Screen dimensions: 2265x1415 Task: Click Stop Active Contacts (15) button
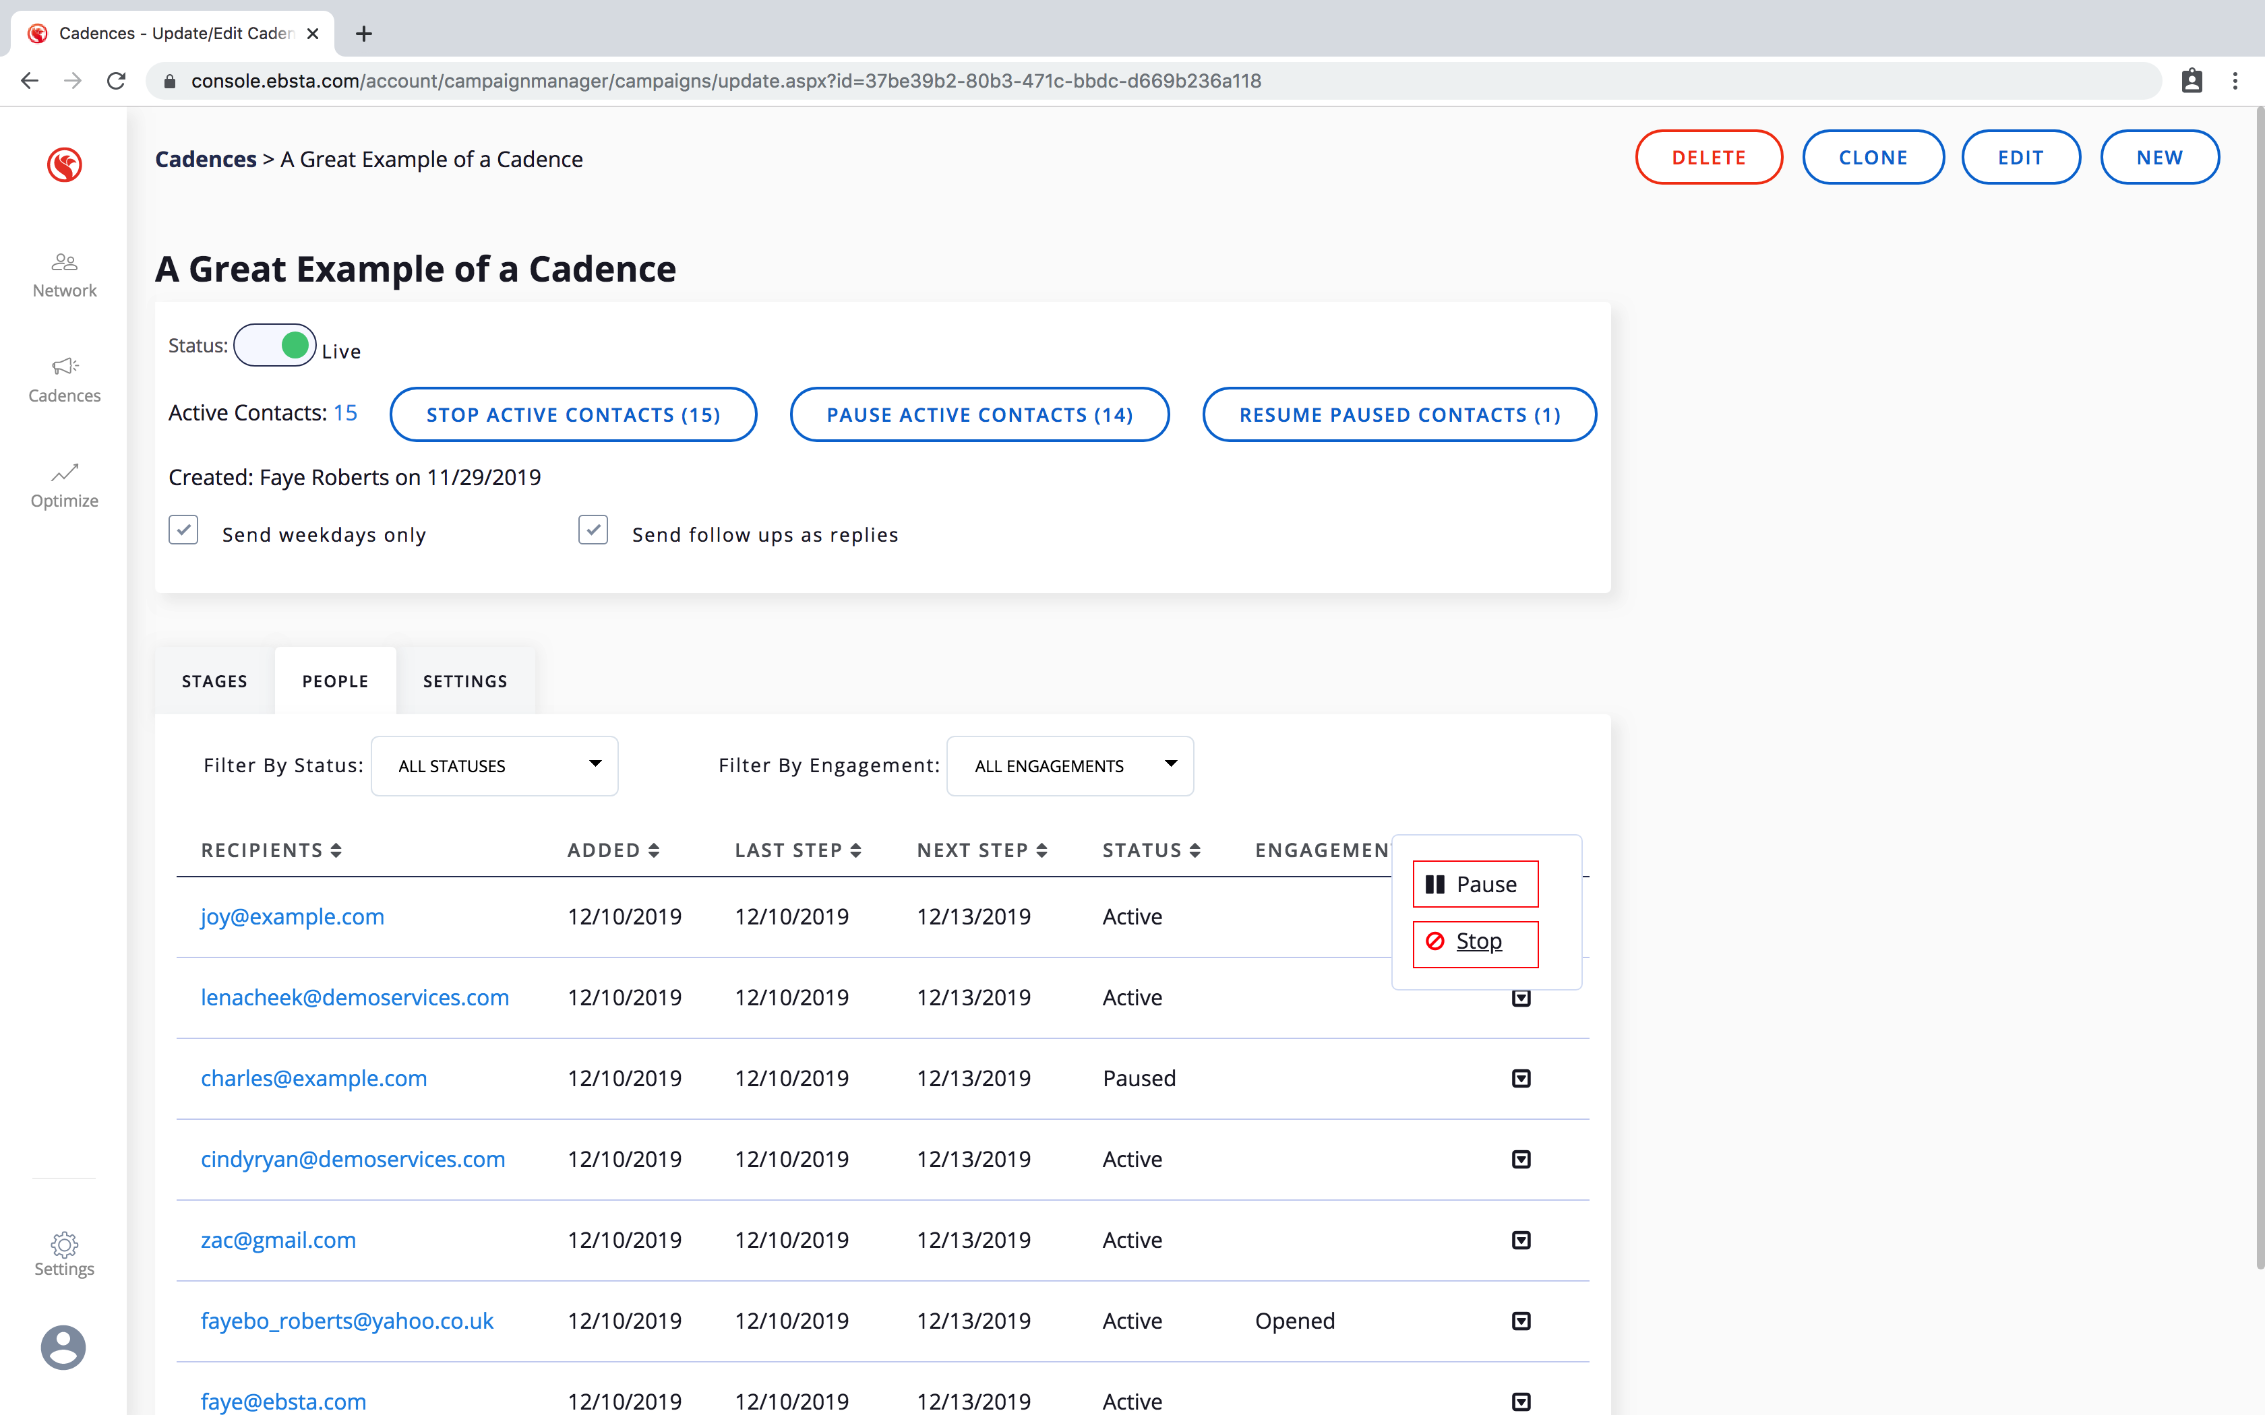(x=573, y=414)
